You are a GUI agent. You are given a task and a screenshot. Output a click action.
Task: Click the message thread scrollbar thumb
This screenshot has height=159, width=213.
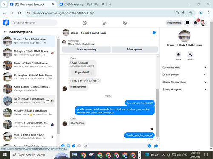(x=157, y=113)
